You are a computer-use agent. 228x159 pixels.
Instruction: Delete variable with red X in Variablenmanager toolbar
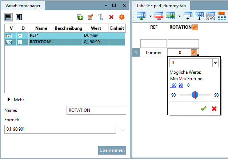coord(111,17)
